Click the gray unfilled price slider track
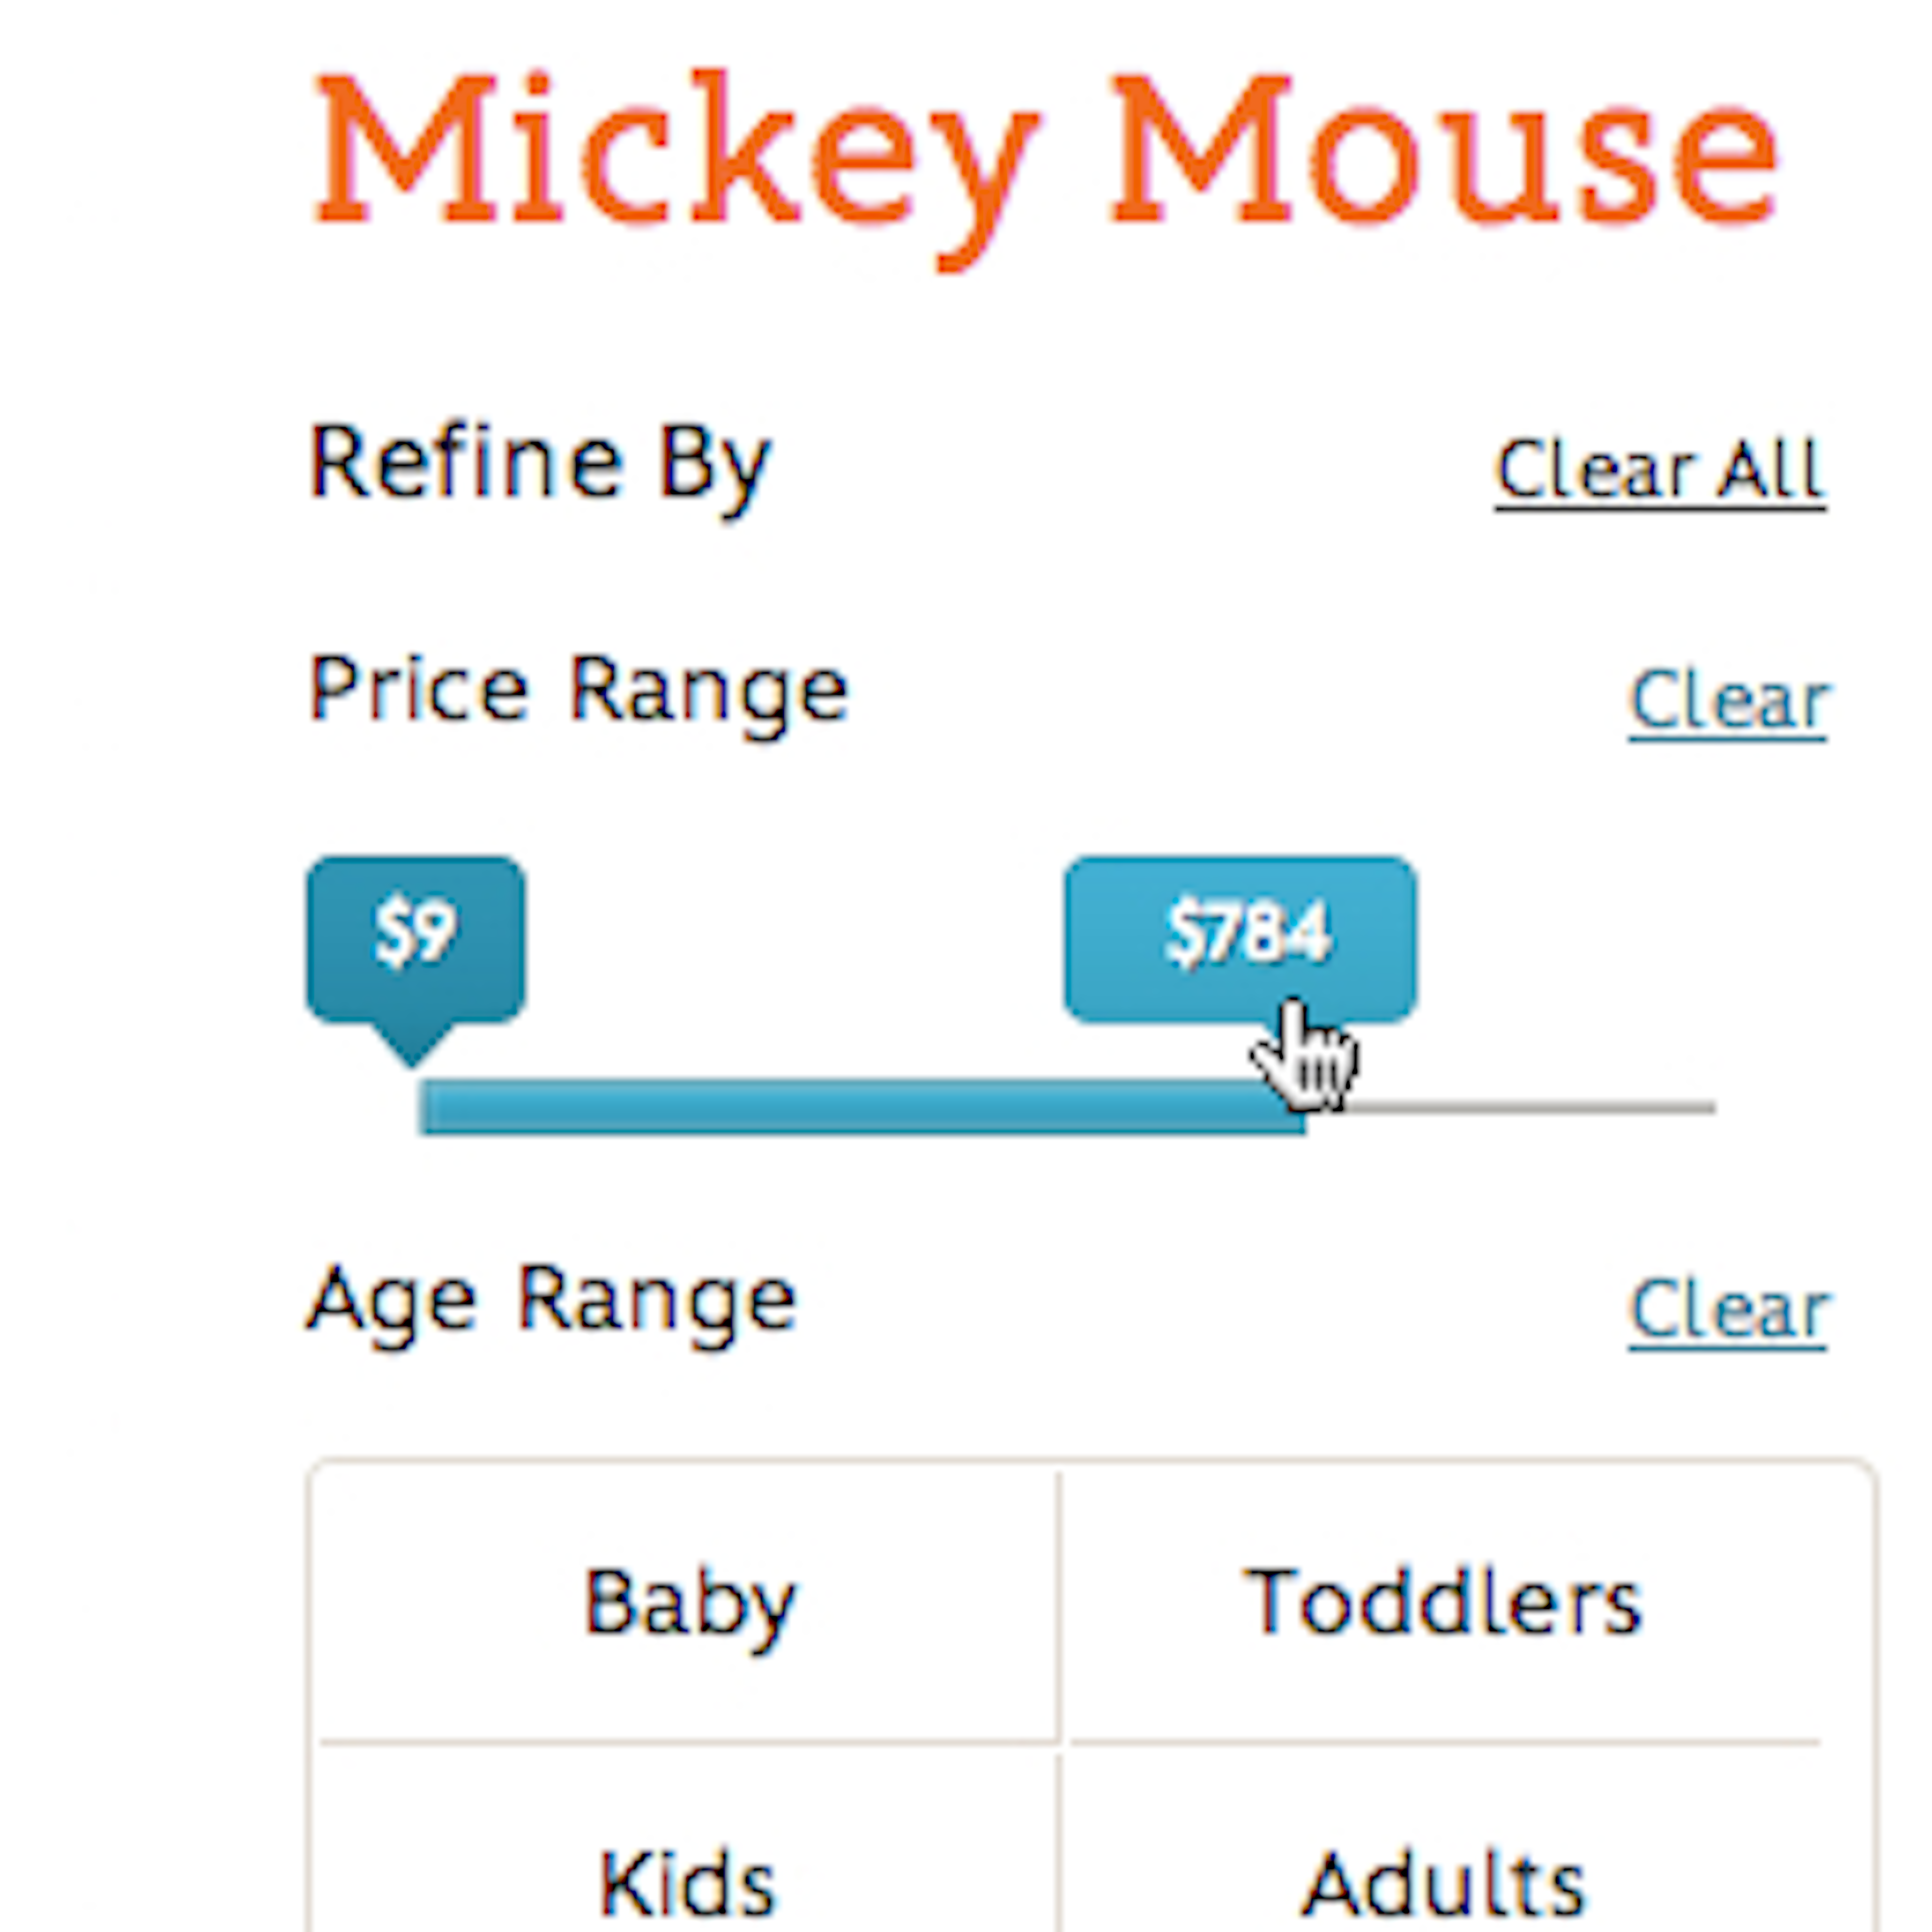The width and height of the screenshot is (1932, 1932). (1530, 1107)
